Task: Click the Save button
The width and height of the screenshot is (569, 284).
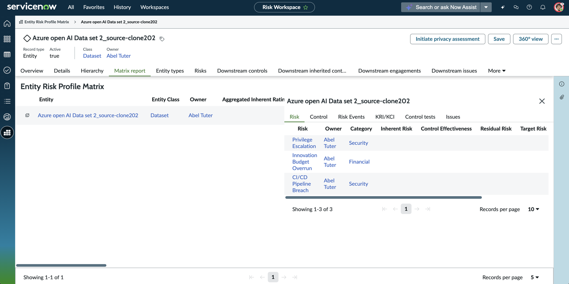Action: [499, 39]
